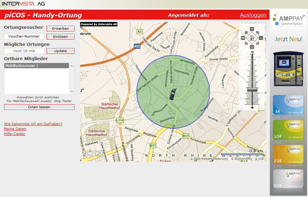Click the 'Dünner Straße' street label
This screenshot has width=308, height=197.
[219, 59]
